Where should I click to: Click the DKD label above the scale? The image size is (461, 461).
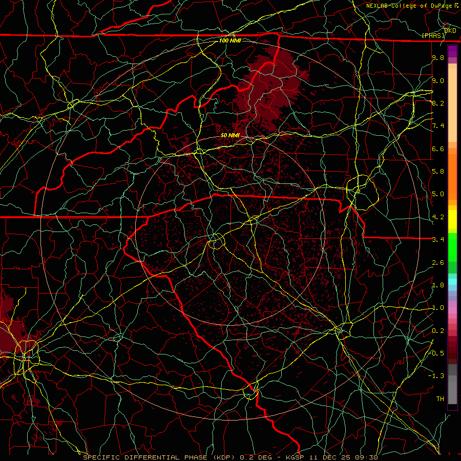tap(450, 30)
